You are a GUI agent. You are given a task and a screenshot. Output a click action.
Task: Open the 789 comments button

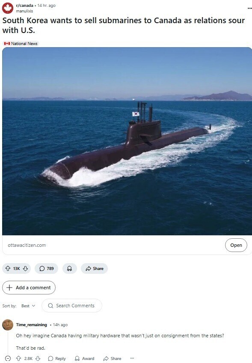[x=46, y=269]
